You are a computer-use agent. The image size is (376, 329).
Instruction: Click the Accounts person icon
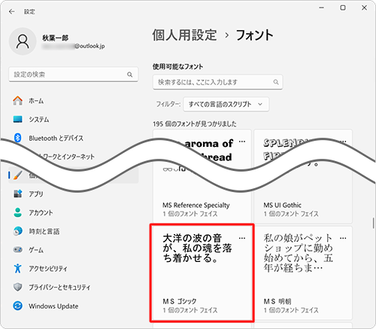click(17, 212)
